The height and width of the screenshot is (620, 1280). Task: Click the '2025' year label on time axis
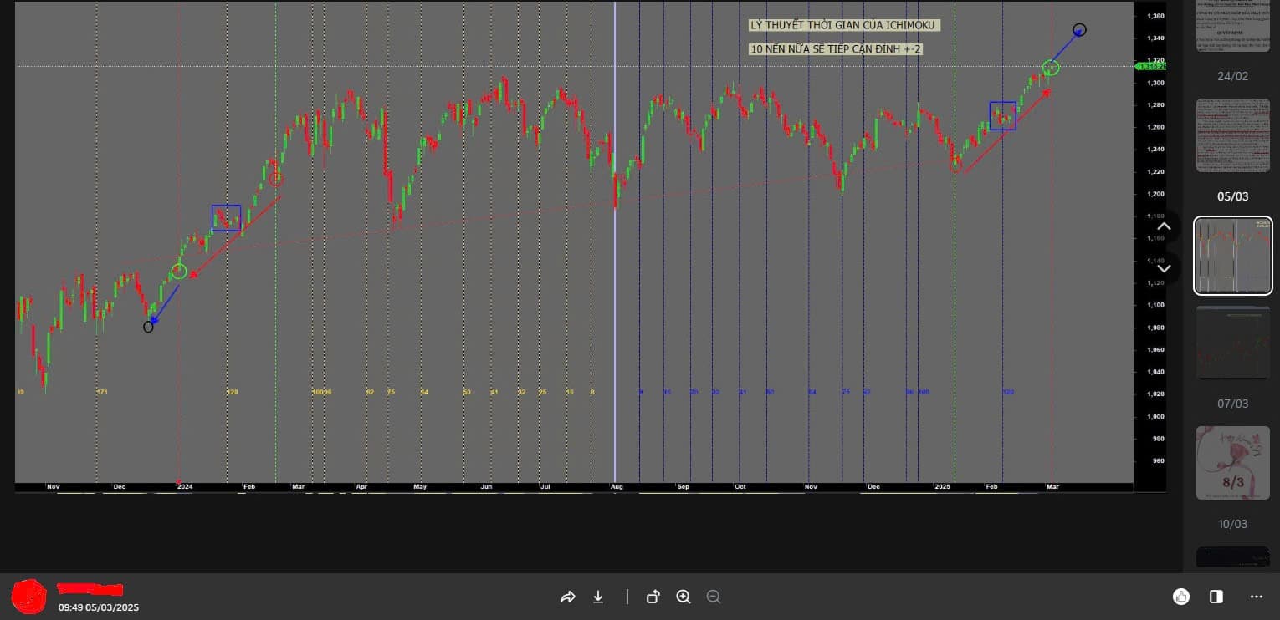point(943,486)
